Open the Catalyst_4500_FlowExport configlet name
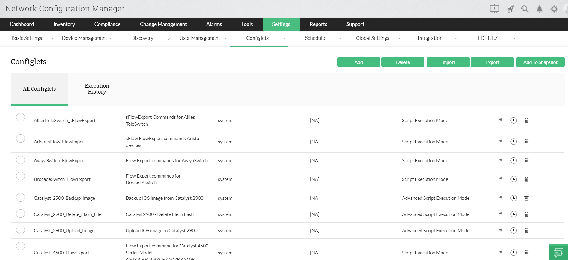The image size is (568, 260). [x=61, y=253]
